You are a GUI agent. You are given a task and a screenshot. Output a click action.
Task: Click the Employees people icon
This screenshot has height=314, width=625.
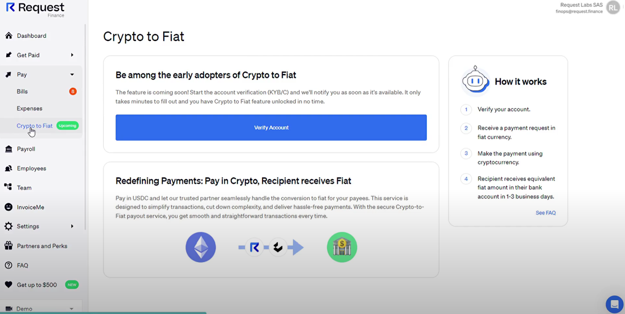pos(9,169)
